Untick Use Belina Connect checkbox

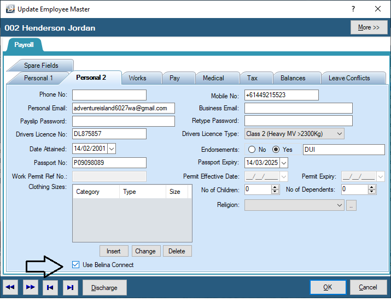[75, 265]
